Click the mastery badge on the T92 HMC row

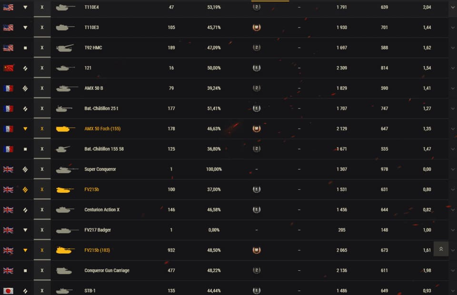pyautogui.click(x=257, y=48)
